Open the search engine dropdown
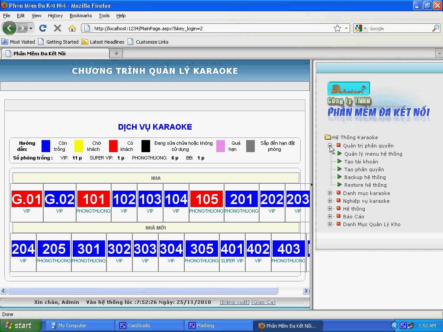Image resolution: width=443 pixels, height=332 pixels. pyautogui.click(x=361, y=29)
